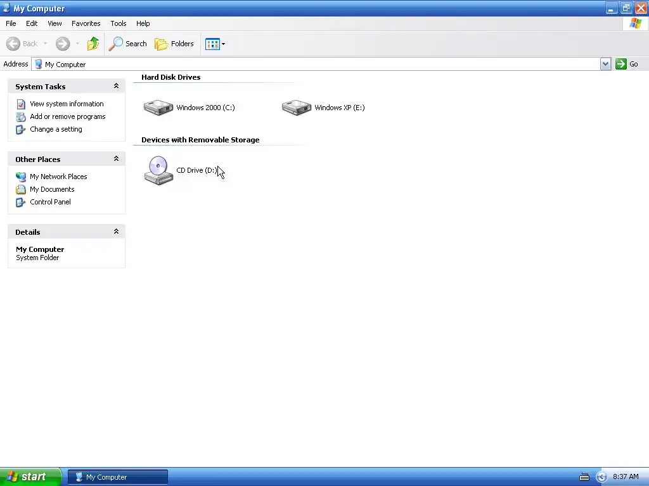Screen dimensions: 649x486
Task: Open the Favorites menu
Action: (x=86, y=23)
